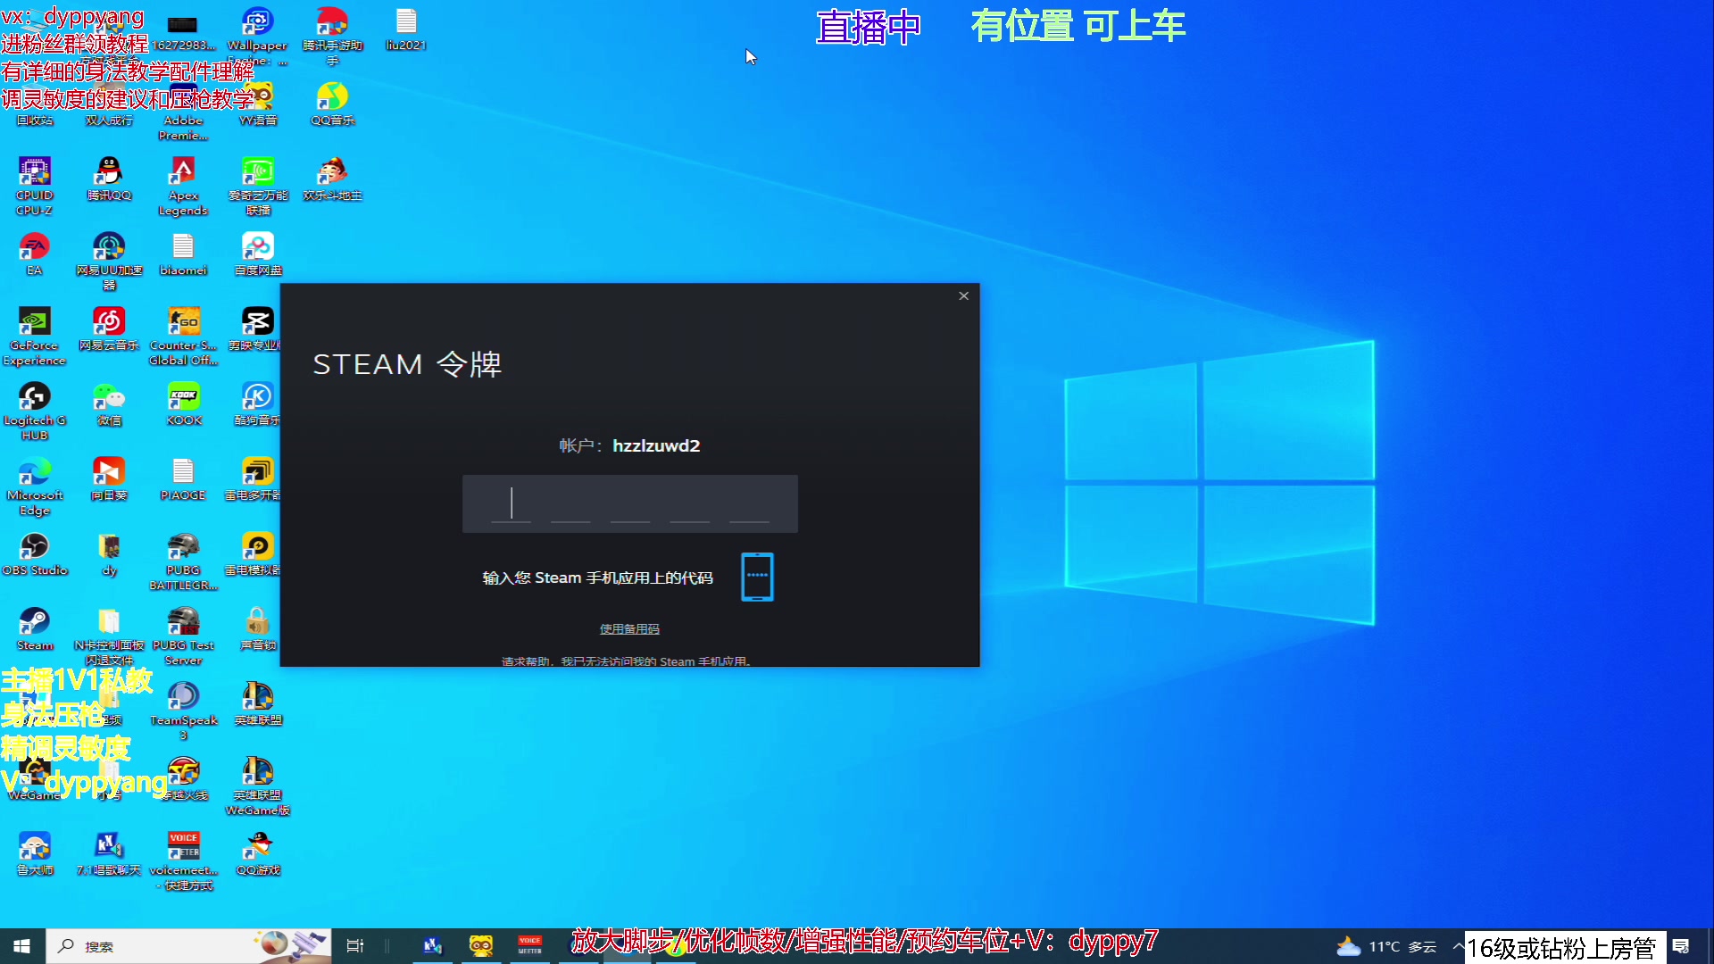Close the Steam 令牌 dialog
Screen dimensions: 1714x964
[963, 296]
